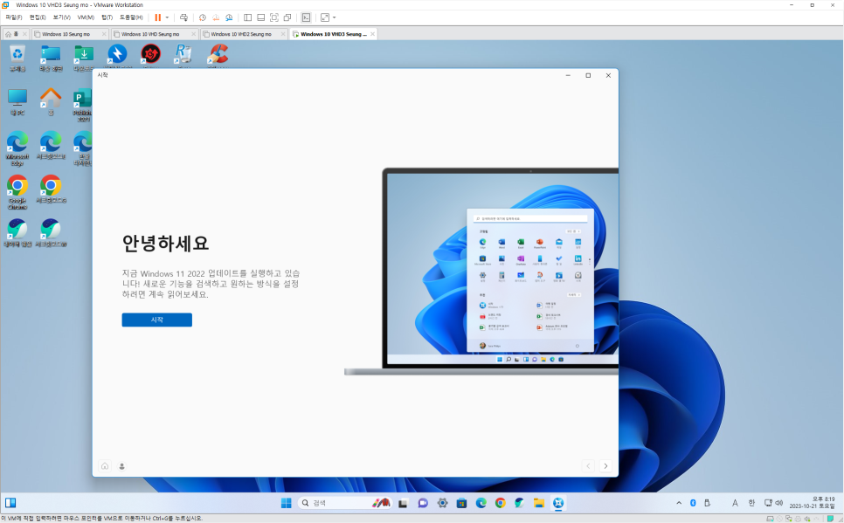The width and height of the screenshot is (844, 523).
Task: Open the Windows Start button on taskbar
Action: tap(286, 503)
